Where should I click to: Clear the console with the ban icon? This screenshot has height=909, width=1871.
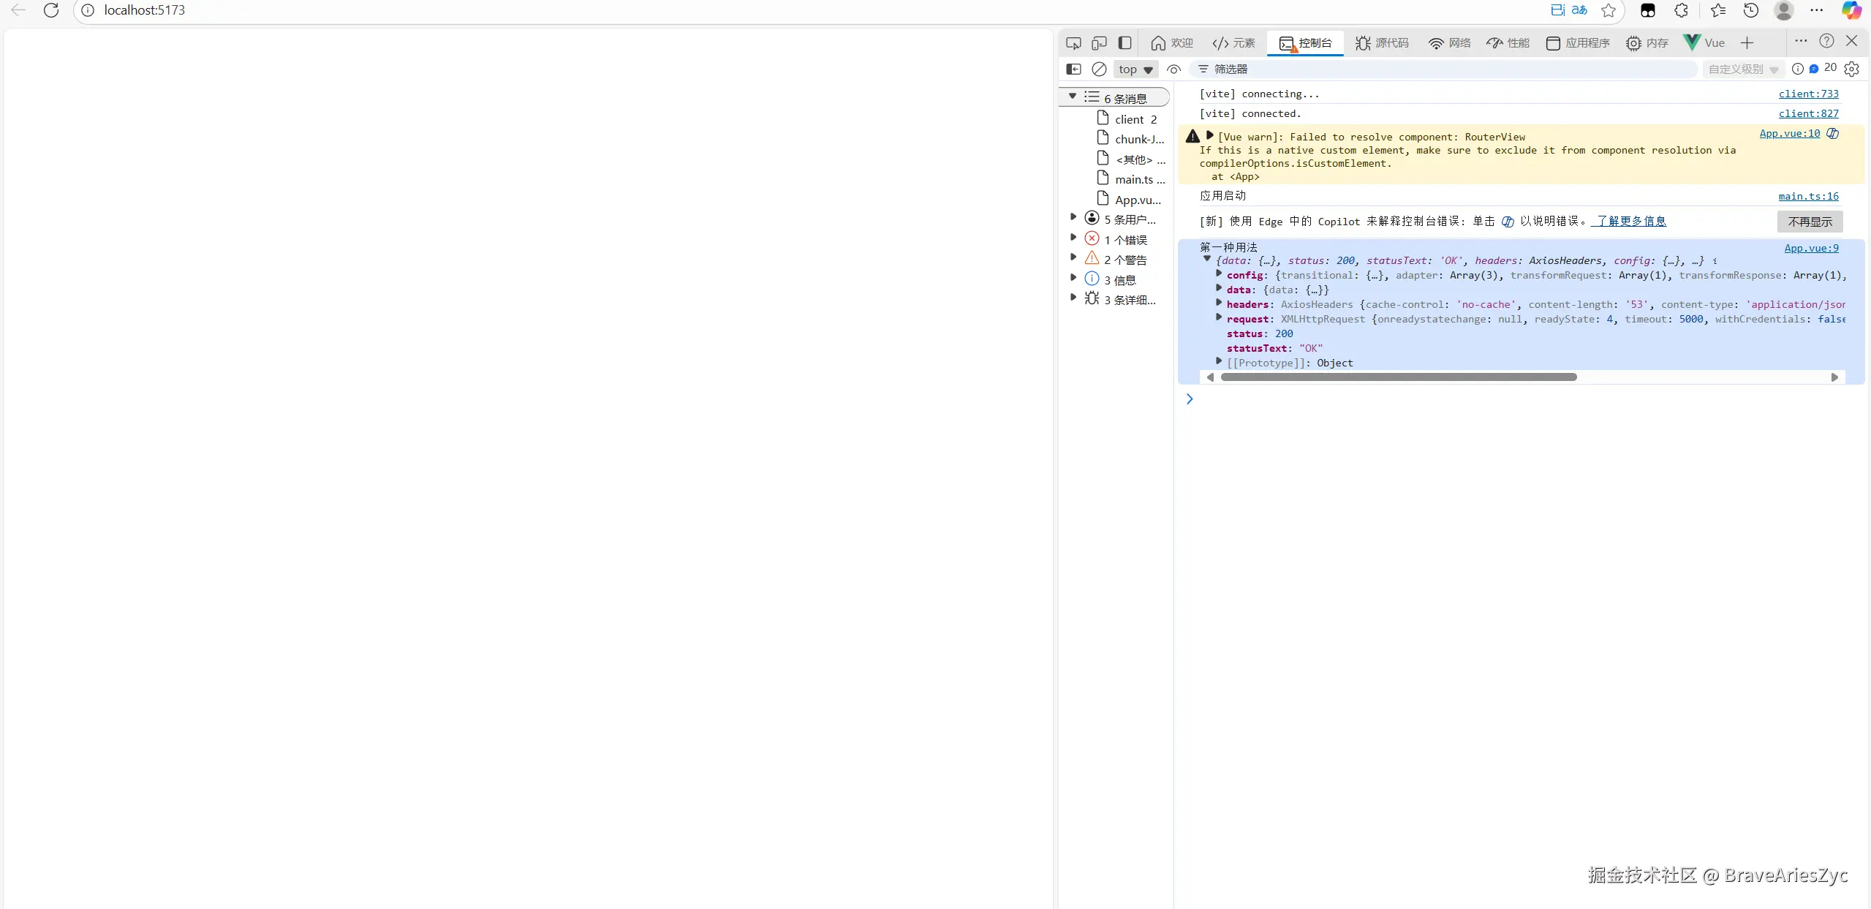click(1099, 69)
